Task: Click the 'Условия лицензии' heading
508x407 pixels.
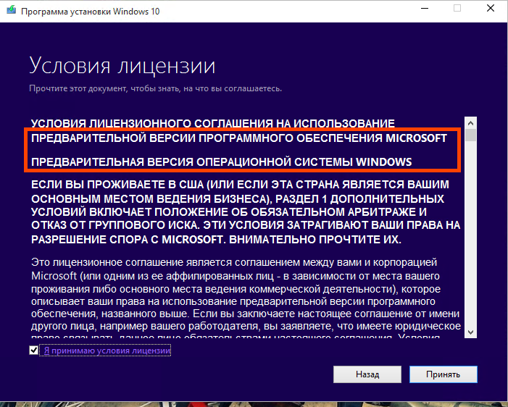Action: point(122,66)
